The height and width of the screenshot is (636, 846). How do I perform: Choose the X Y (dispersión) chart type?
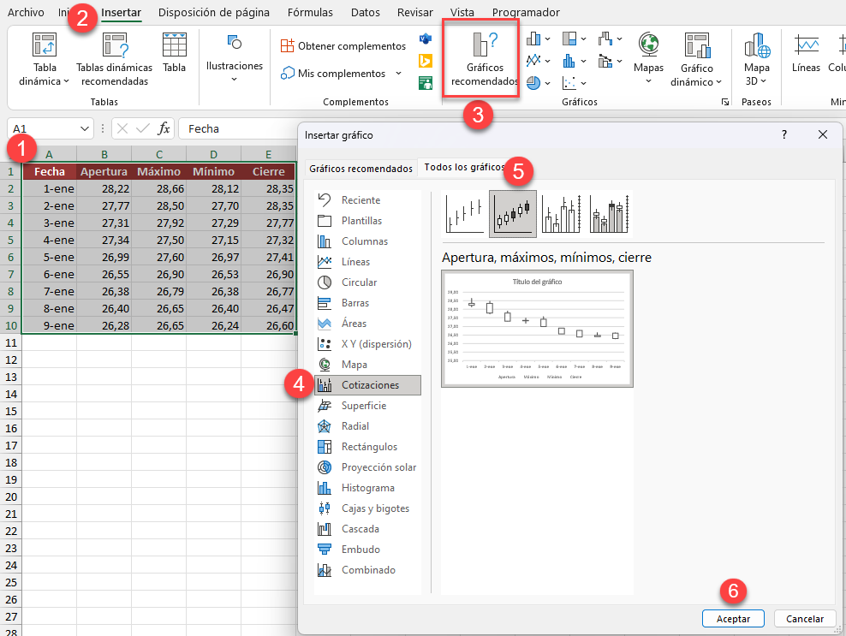click(367, 343)
